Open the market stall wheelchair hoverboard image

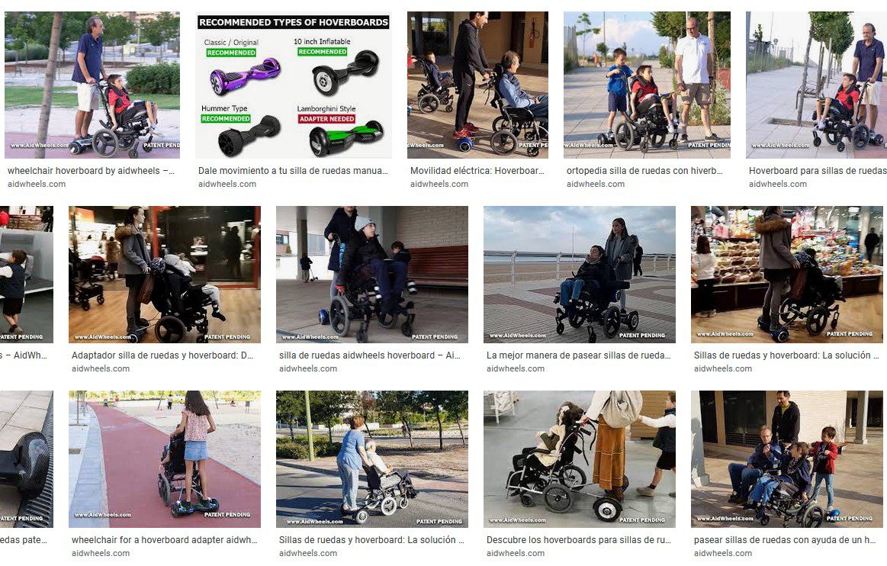(787, 275)
